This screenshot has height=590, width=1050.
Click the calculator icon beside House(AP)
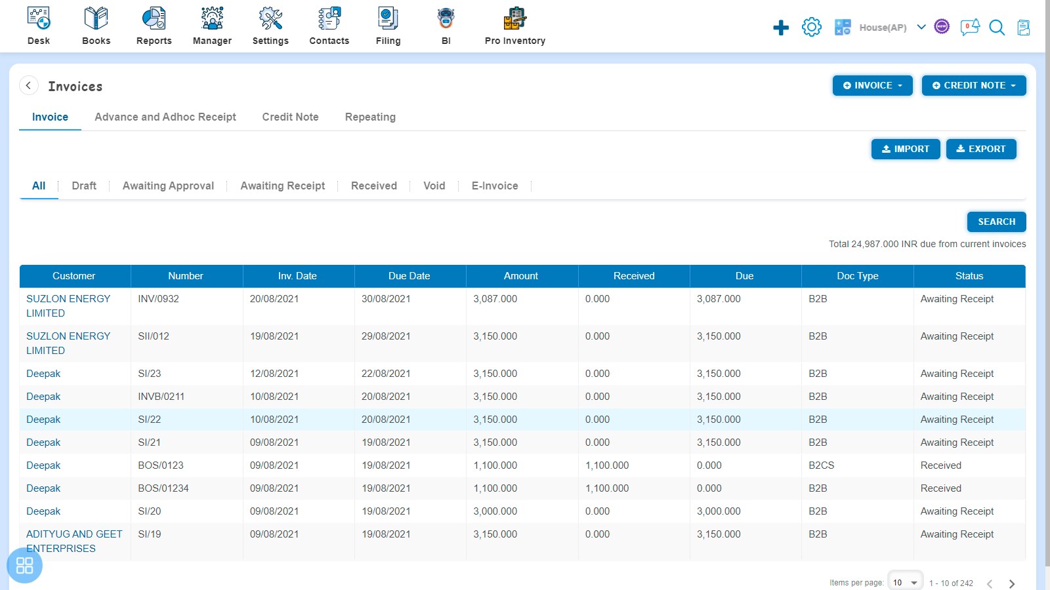click(x=843, y=27)
